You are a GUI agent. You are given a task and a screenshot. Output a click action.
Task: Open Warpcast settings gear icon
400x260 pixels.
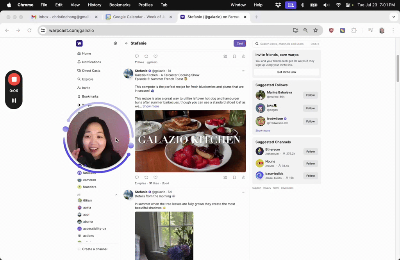point(115,43)
